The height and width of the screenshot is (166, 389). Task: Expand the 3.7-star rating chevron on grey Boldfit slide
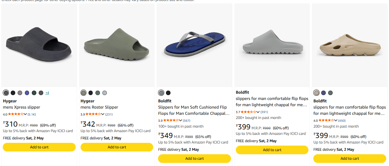point(258,112)
